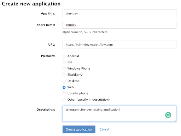The width and height of the screenshot is (181, 136).
Task: Select Other (specify in description) option
Action: (x=64, y=100)
